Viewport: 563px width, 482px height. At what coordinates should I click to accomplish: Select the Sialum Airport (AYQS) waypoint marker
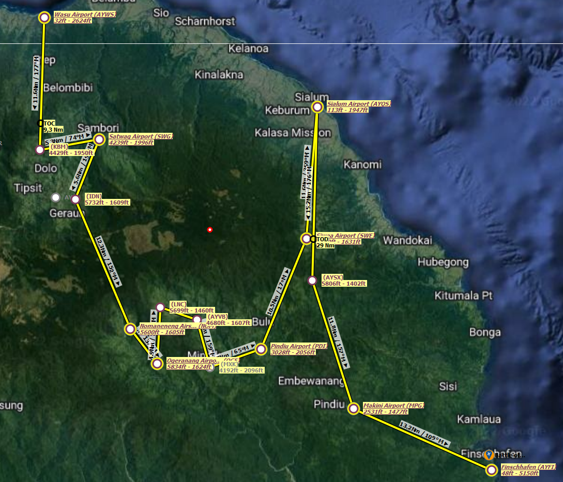click(x=317, y=107)
